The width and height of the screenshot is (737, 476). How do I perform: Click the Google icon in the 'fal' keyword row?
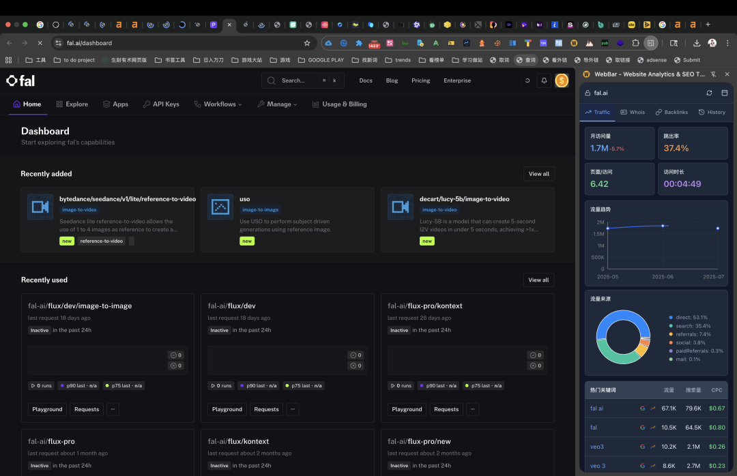642,428
